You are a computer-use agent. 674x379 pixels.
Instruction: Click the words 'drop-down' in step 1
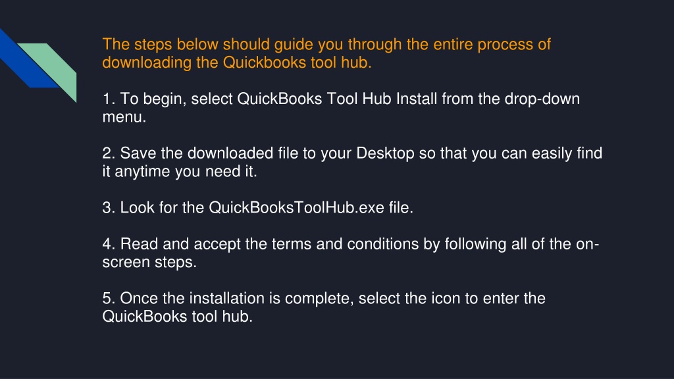click(542, 99)
